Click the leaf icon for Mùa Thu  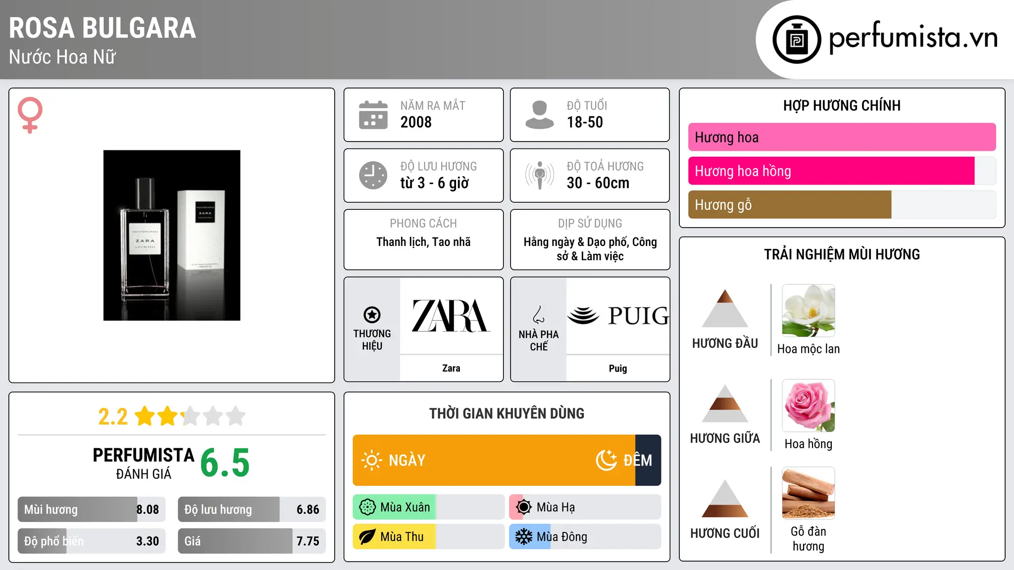pos(367,537)
